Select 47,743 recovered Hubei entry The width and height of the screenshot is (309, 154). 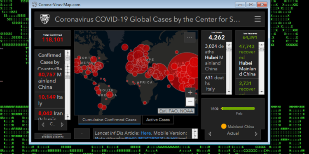tap(247, 60)
